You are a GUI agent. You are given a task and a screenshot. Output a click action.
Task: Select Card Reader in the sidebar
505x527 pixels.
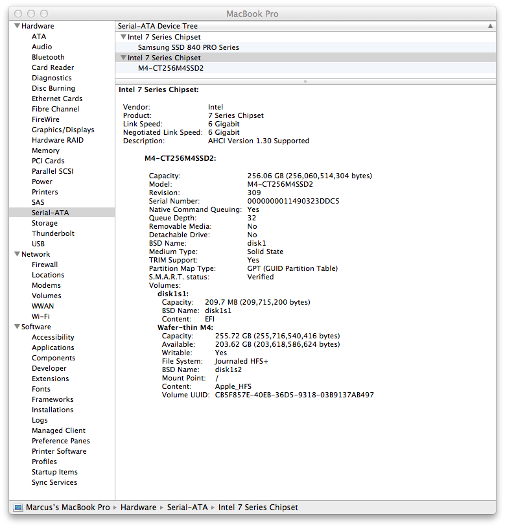pyautogui.click(x=53, y=67)
